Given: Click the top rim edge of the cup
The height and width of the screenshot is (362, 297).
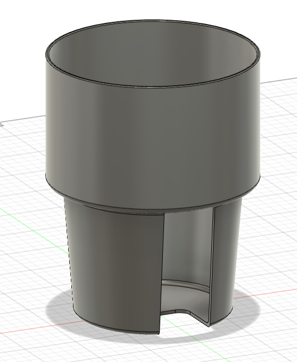Looking at the screenshot, I should pos(152,21).
